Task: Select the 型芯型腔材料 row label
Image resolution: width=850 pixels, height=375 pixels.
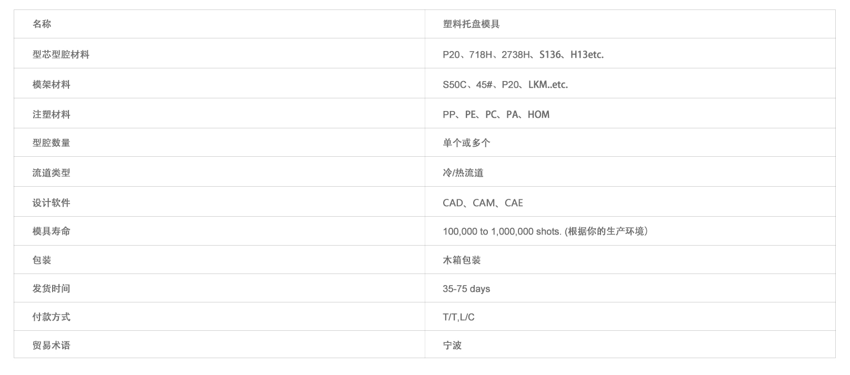Action: point(61,55)
